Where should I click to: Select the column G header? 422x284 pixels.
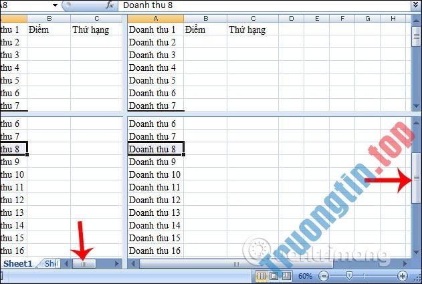pos(368,19)
